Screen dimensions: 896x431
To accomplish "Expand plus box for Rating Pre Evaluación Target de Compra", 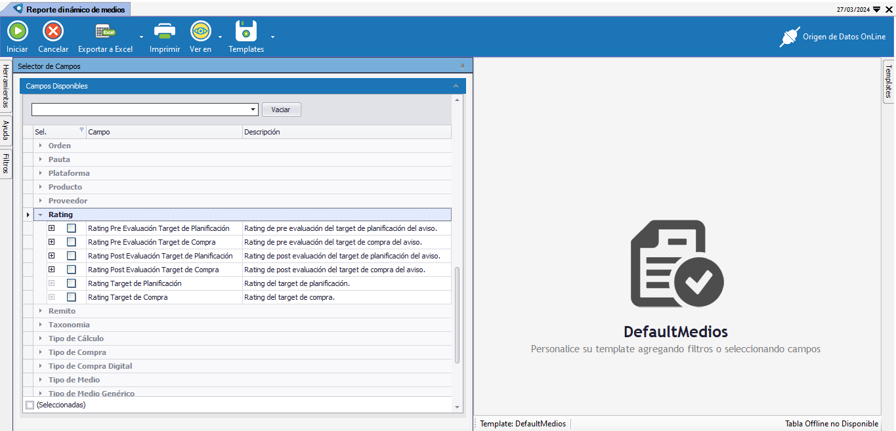I will point(52,242).
